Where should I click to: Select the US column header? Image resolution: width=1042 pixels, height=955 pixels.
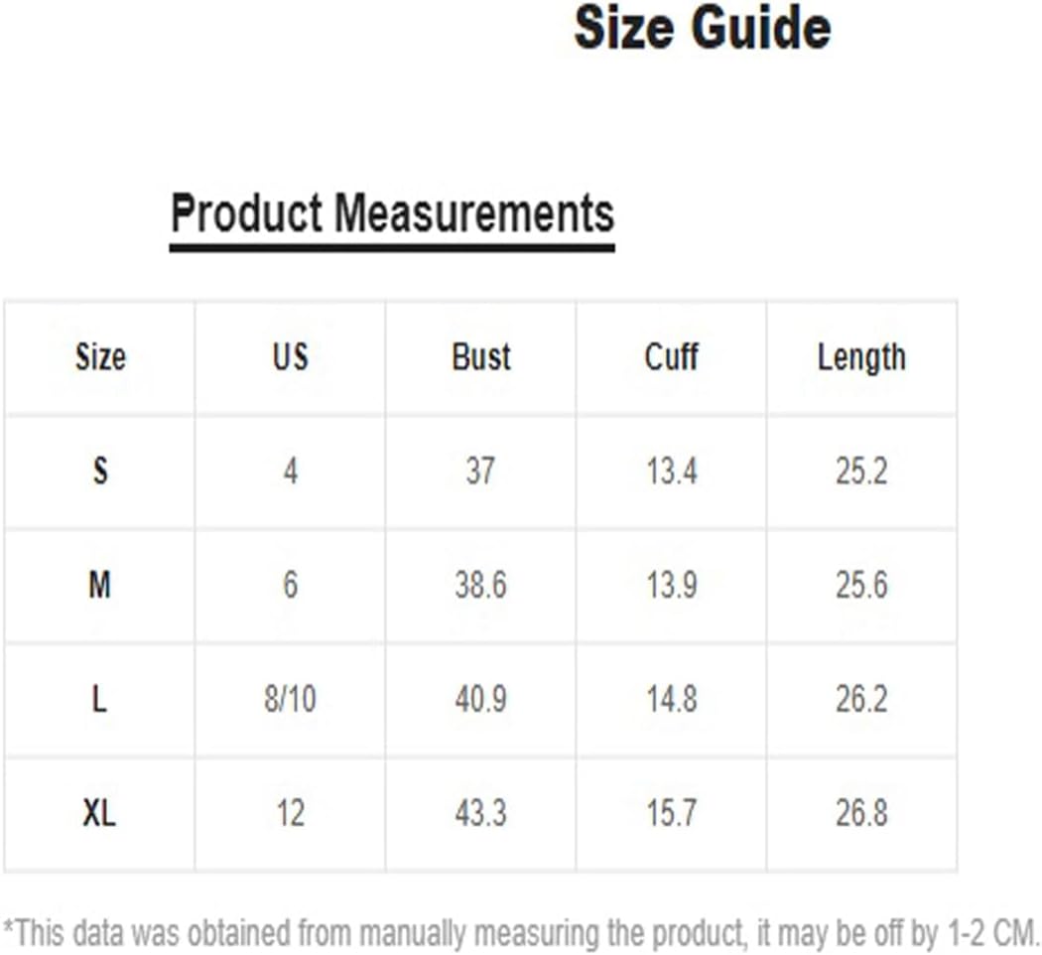(x=290, y=357)
